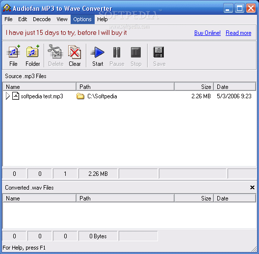Open the Decode menu
The height and width of the screenshot is (254, 259).
(42, 19)
